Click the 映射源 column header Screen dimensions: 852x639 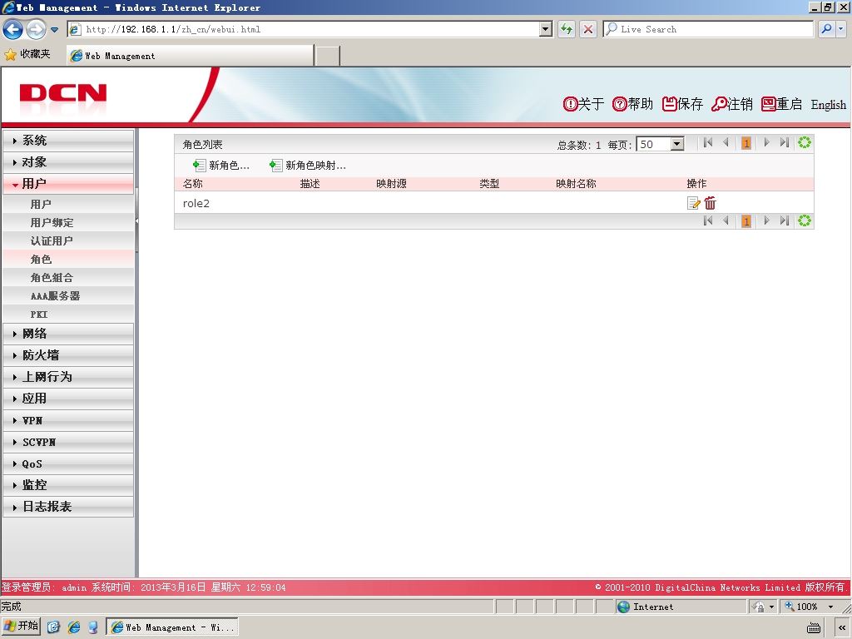tap(391, 184)
